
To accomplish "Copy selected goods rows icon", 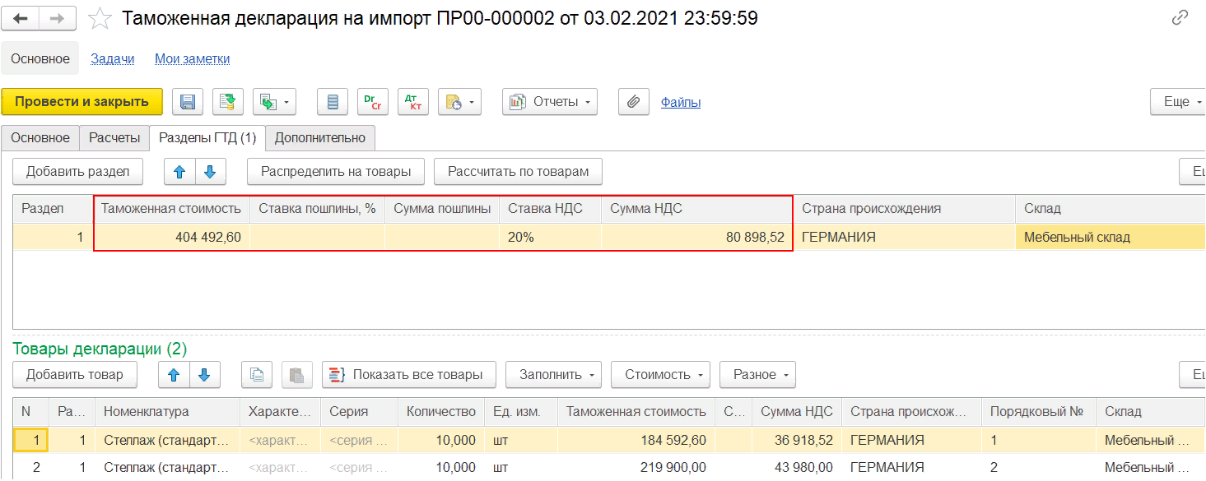I will (256, 375).
